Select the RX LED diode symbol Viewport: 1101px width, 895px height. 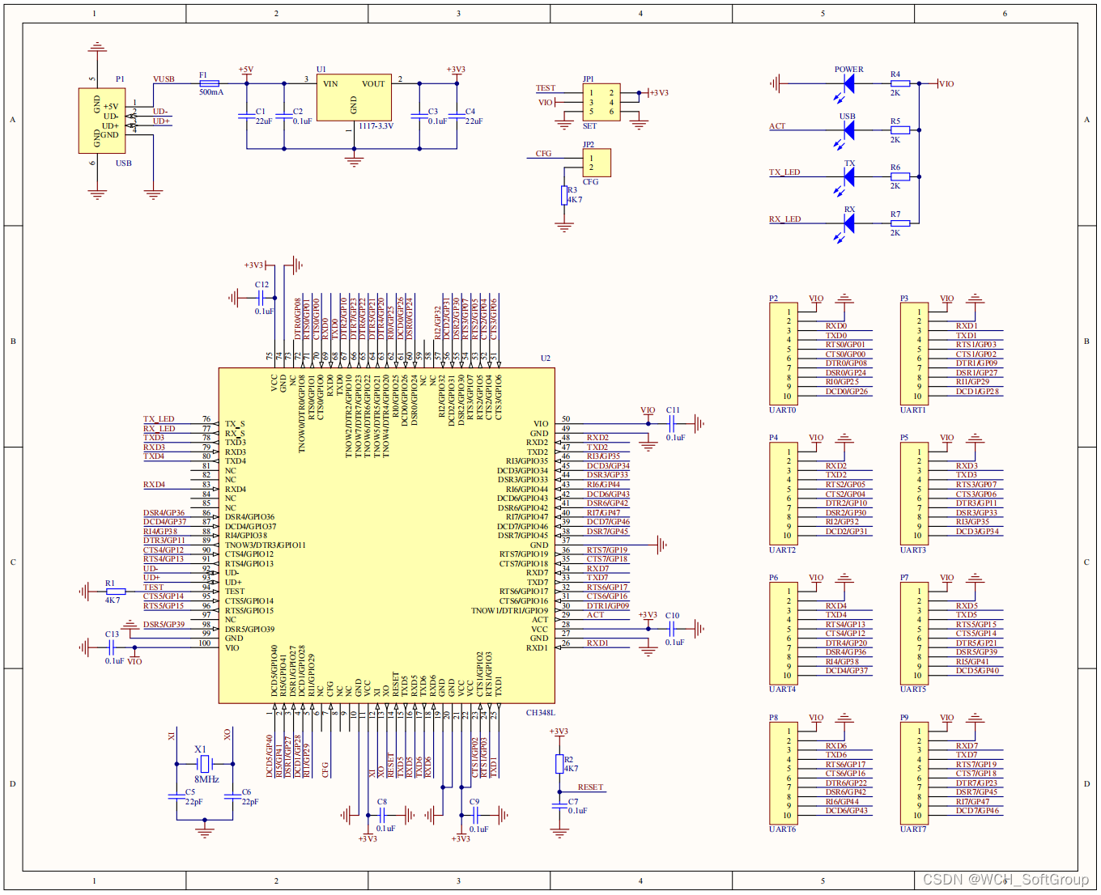pyautogui.click(x=848, y=223)
